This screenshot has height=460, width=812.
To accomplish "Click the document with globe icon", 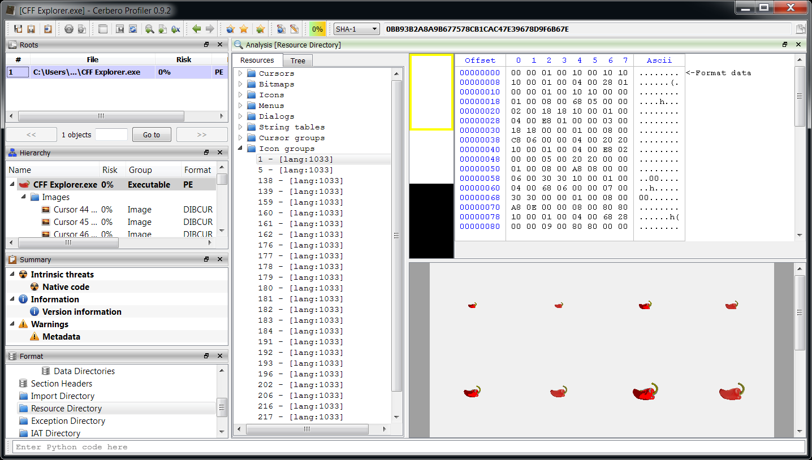I will [281, 29].
